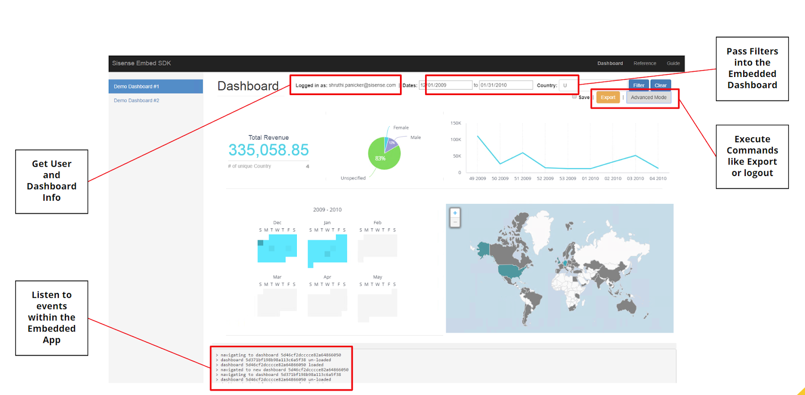The image size is (805, 395).
Task: Open Demo Dashboard #1 in sidebar
Action: coord(155,87)
